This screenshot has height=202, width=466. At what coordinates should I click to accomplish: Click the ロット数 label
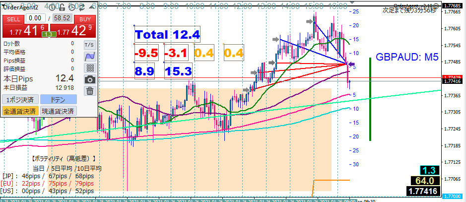coord(11,44)
